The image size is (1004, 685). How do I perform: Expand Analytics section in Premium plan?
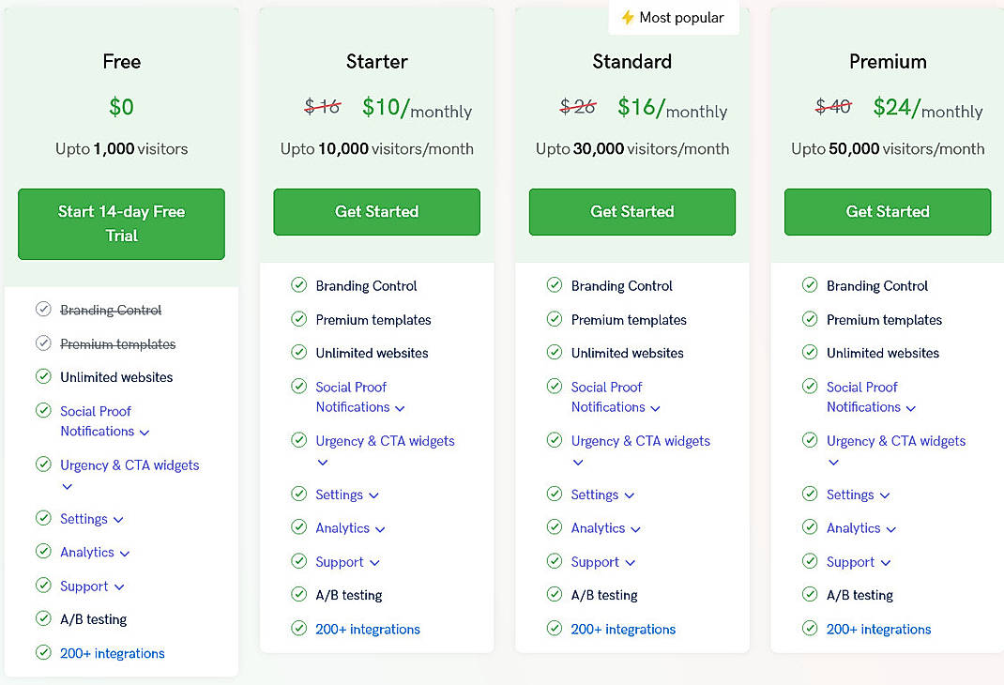coord(890,529)
